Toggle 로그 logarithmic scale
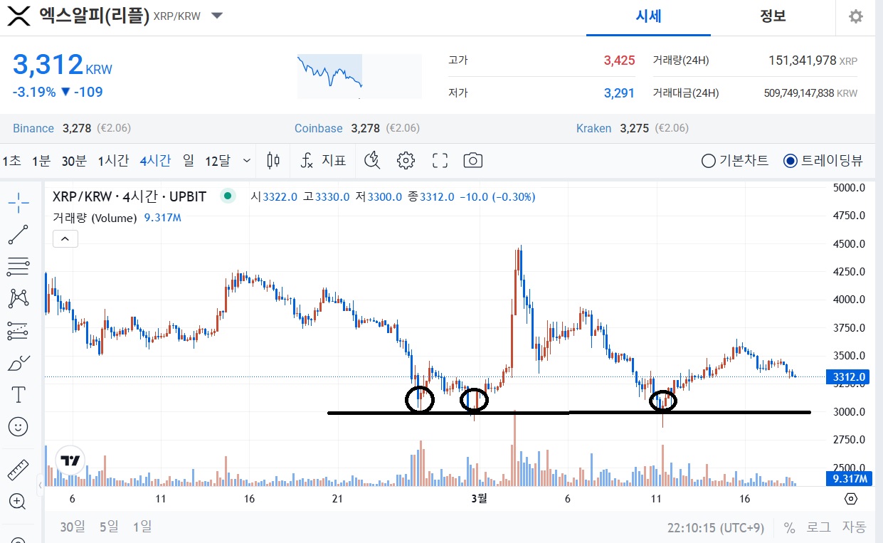The image size is (883, 543). pyautogui.click(x=818, y=527)
